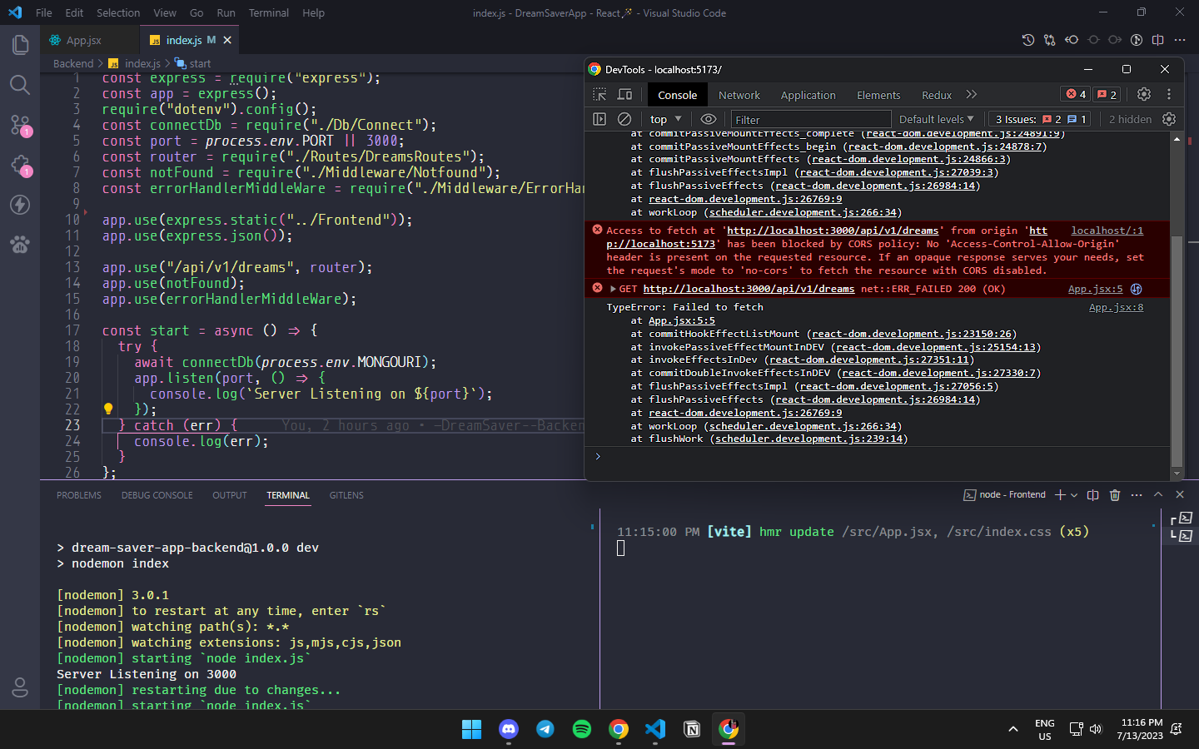
Task: Switch to the Network tab in DevTools
Action: 739,95
